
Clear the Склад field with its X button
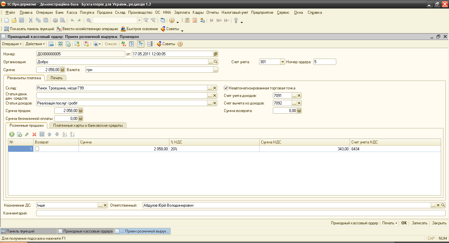click(x=215, y=88)
